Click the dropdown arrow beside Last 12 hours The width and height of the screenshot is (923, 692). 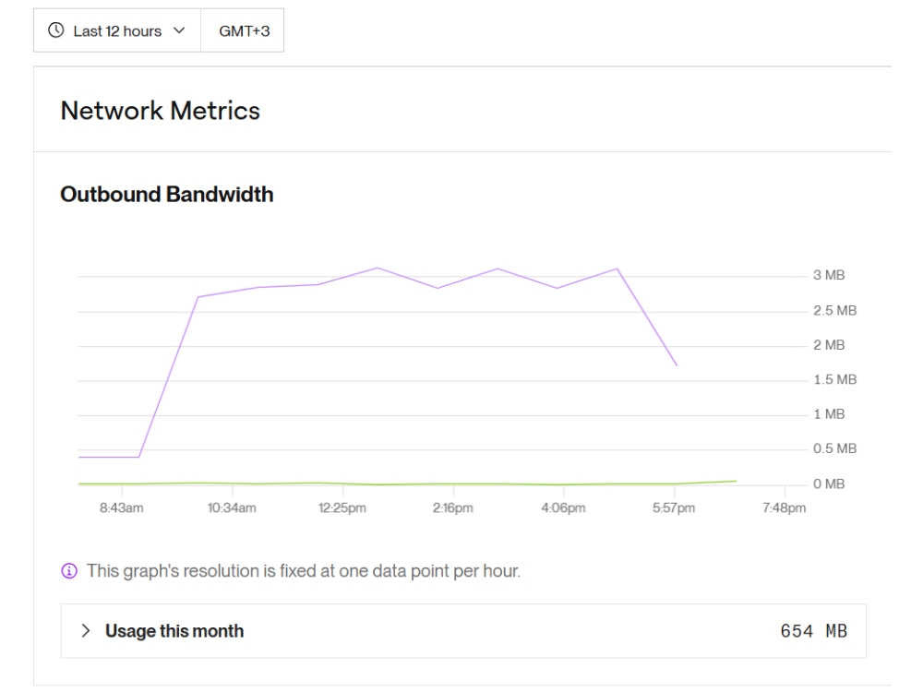coord(180,30)
